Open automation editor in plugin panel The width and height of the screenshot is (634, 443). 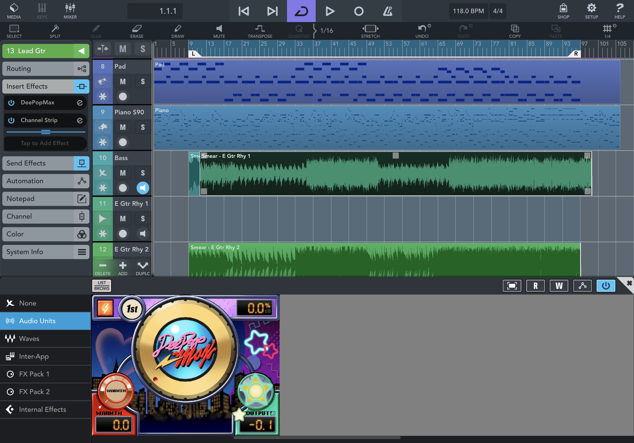[x=582, y=286]
